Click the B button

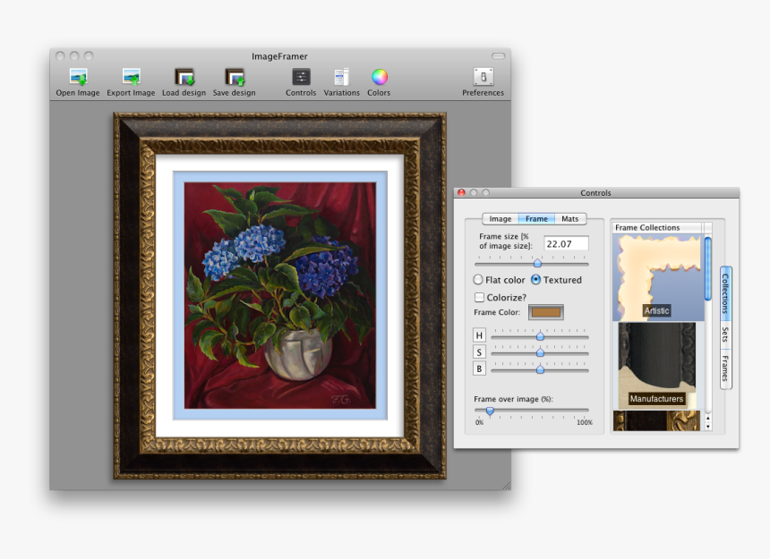tap(479, 368)
